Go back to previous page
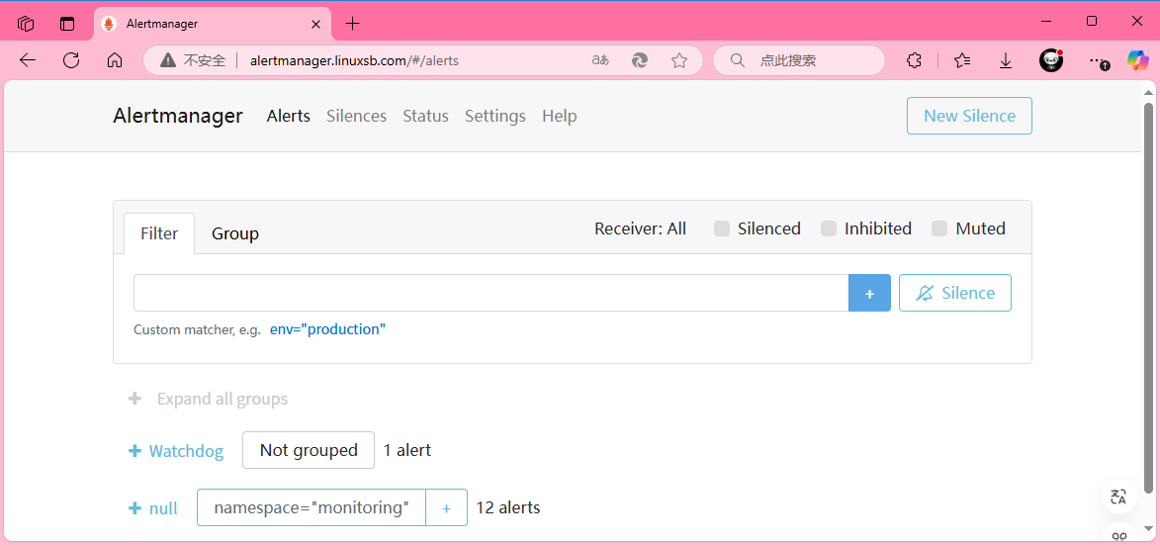Image resolution: width=1160 pixels, height=545 pixels. tap(28, 60)
